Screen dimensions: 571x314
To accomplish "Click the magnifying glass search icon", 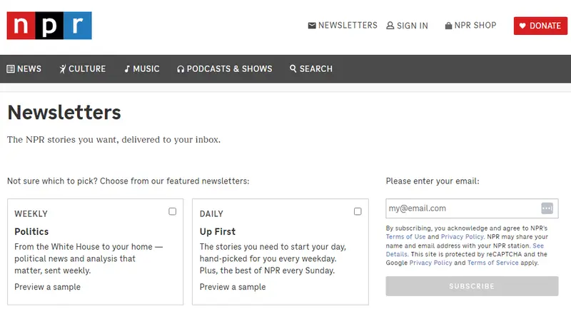I will pyautogui.click(x=293, y=69).
